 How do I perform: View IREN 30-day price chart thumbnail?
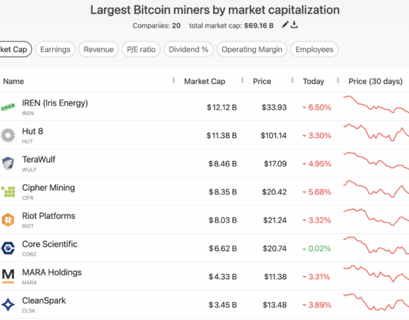pyautogui.click(x=376, y=105)
